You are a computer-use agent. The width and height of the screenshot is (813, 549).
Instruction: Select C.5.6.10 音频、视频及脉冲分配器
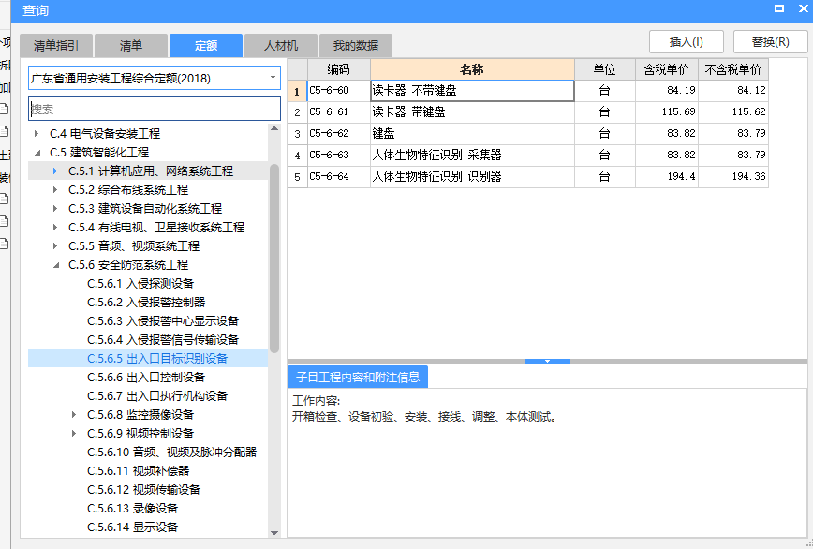click(x=172, y=453)
